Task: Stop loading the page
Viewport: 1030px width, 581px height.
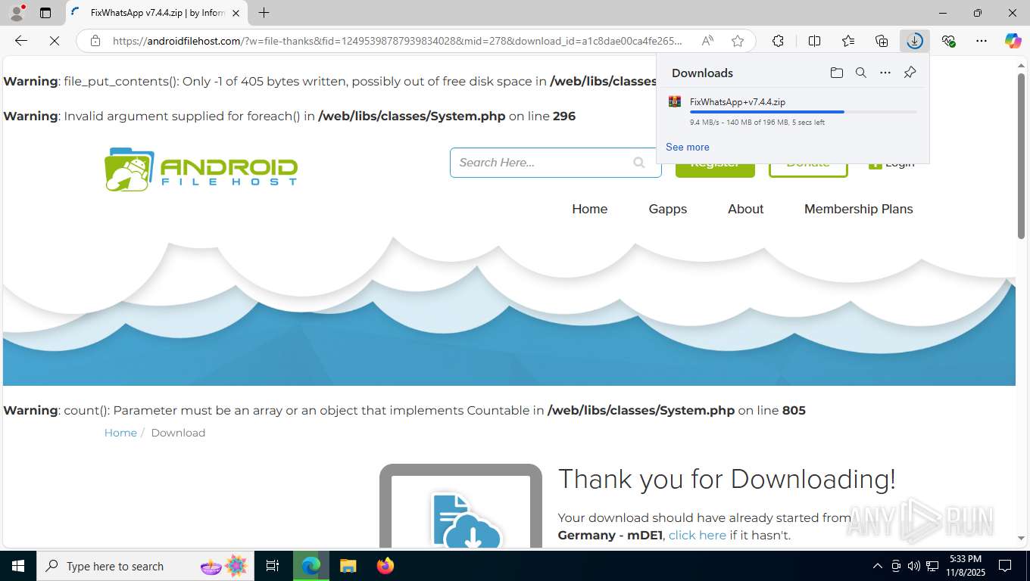Action: [55, 41]
